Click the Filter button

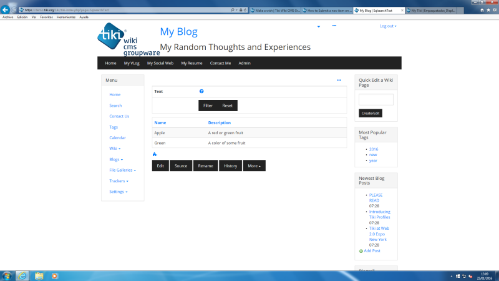click(x=208, y=106)
